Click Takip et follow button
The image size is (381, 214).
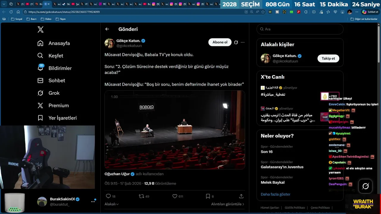[x=328, y=58]
